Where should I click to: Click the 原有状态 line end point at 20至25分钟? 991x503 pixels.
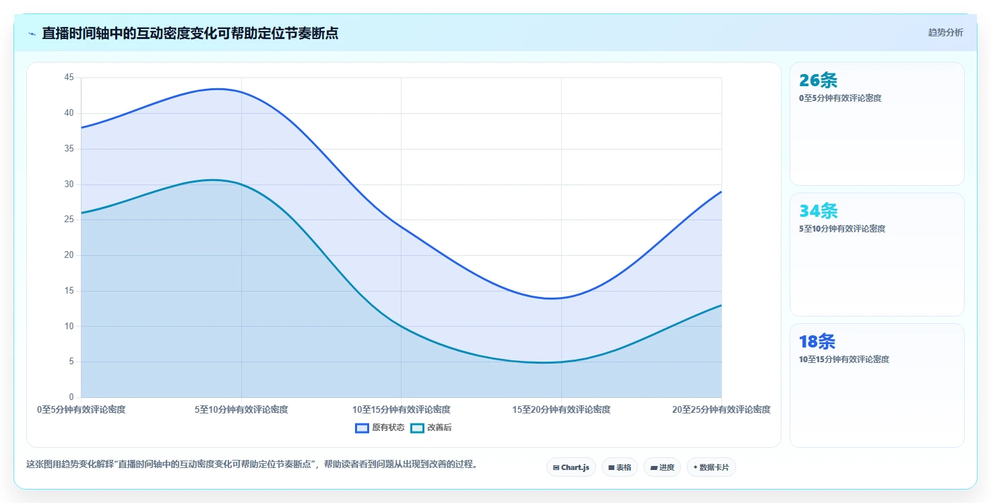click(722, 191)
